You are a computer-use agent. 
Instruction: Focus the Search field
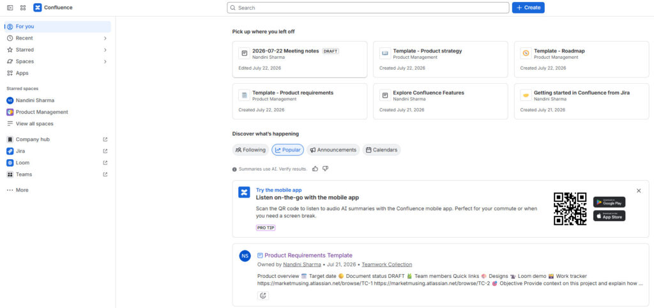(368, 8)
